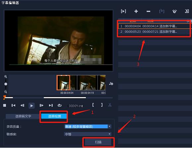Select the highlighted thumbnail at 00:00:04:04

pyautogui.click(x=63, y=83)
